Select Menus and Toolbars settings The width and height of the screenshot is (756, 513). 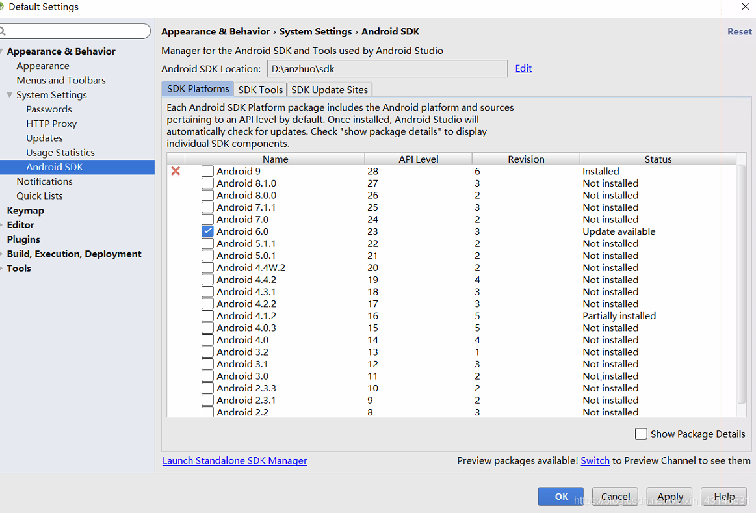coord(60,81)
